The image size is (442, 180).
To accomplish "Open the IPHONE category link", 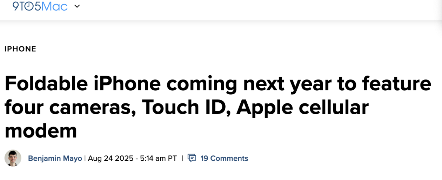I will pyautogui.click(x=20, y=49).
